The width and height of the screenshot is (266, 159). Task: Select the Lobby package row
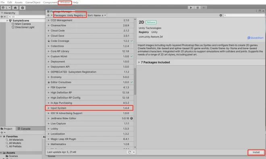(89, 129)
